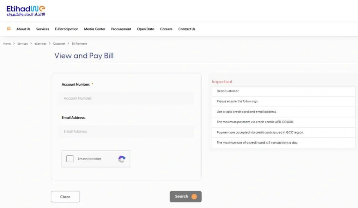358x208 pixels.
Task: Focus the Email Address input field
Action: tap(126, 132)
